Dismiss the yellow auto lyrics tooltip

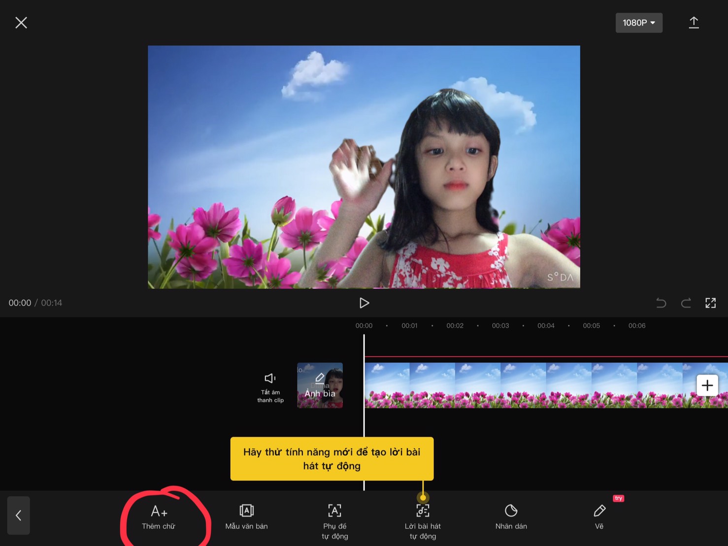click(x=332, y=459)
